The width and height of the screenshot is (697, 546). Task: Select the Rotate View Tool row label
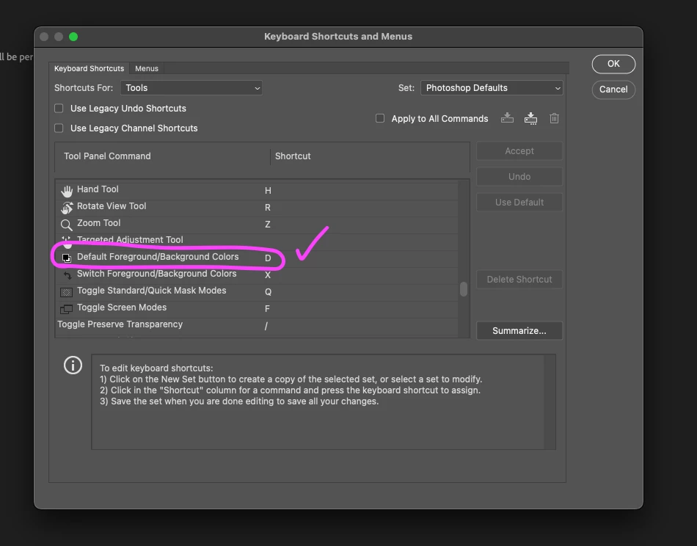pos(112,206)
